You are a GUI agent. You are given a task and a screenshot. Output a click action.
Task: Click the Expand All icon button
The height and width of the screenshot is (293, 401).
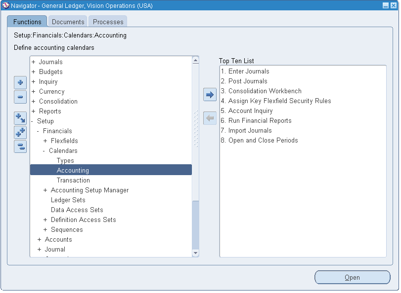(20, 133)
